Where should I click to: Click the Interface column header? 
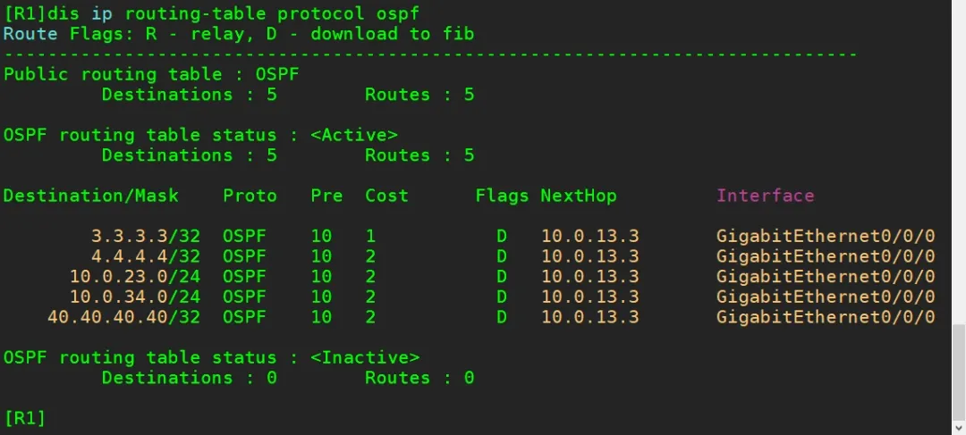[x=765, y=196]
